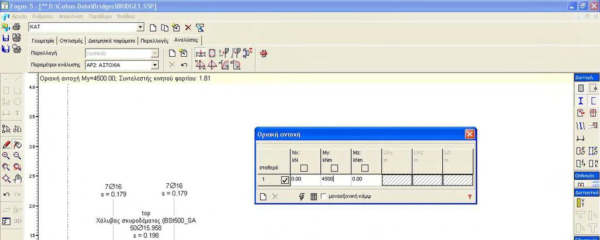This screenshot has width=600, height=240.
Task: Open the Ρυθμίσεις menu
Action: pos(43,17)
